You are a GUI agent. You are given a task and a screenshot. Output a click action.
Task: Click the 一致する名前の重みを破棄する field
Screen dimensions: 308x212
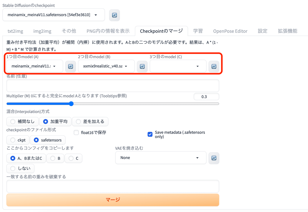(x=113, y=186)
